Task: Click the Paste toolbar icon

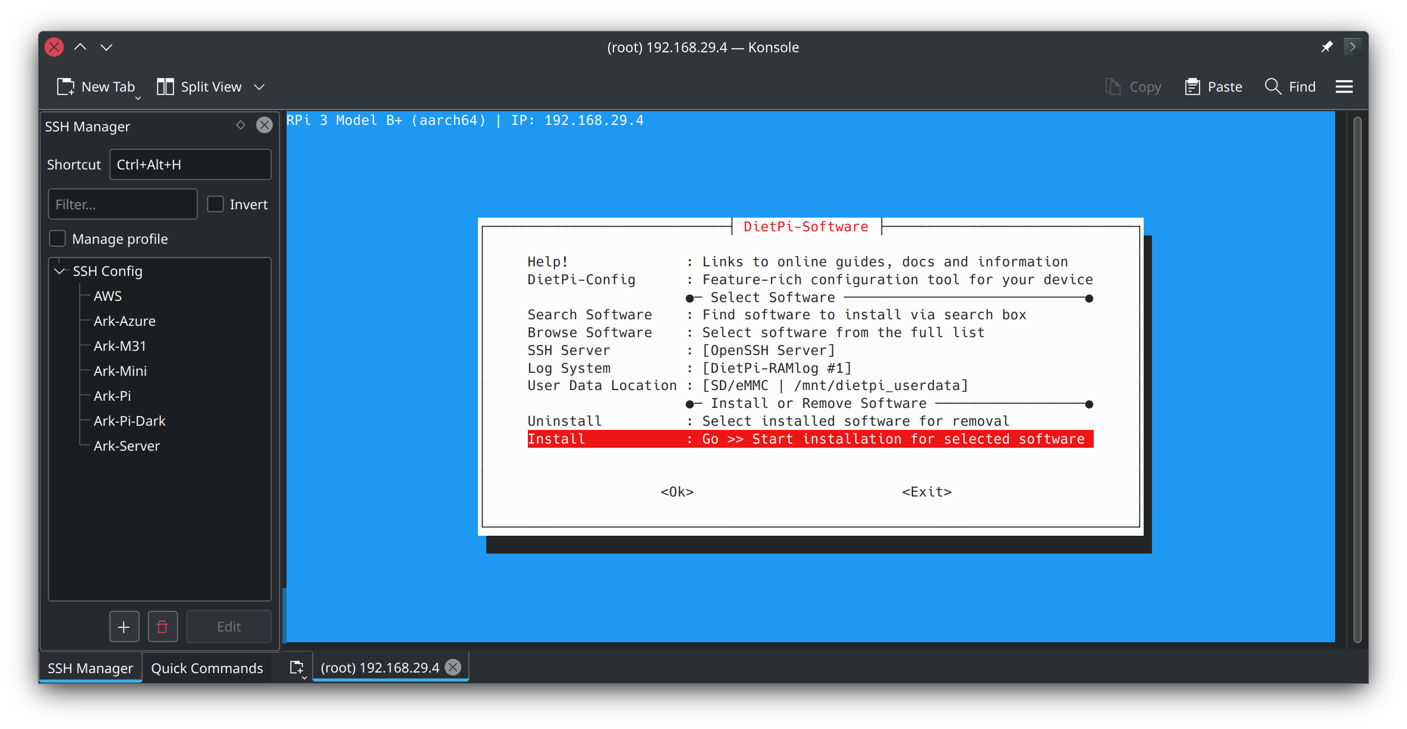Action: tap(1192, 87)
